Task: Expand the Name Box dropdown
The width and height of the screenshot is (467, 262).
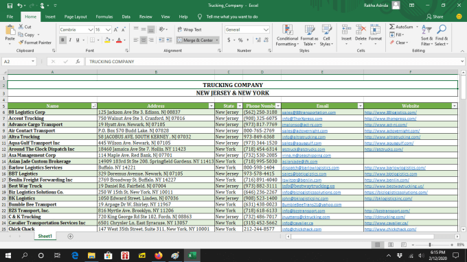Action: click(x=33, y=62)
